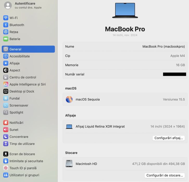Select Desktop și Dock icon
Viewport: 189px width, 182px height.
coord(6,91)
